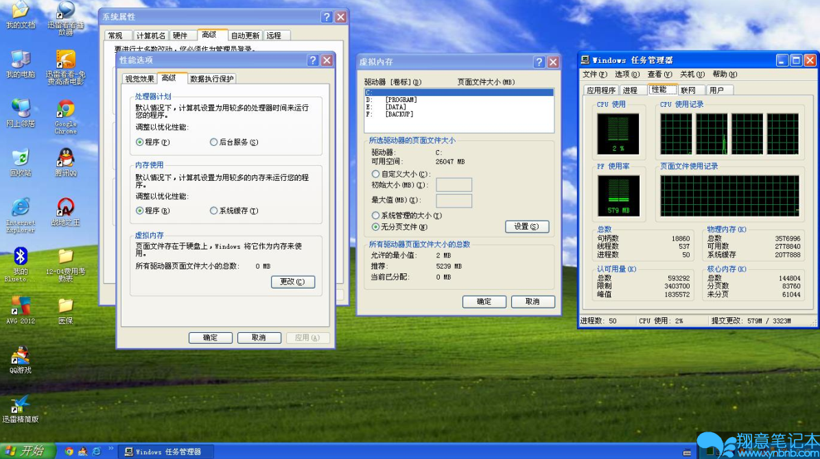This screenshot has width=820, height=459.
Task: Open 迅雷看看播放器 desktop icon
Action: pos(65,18)
